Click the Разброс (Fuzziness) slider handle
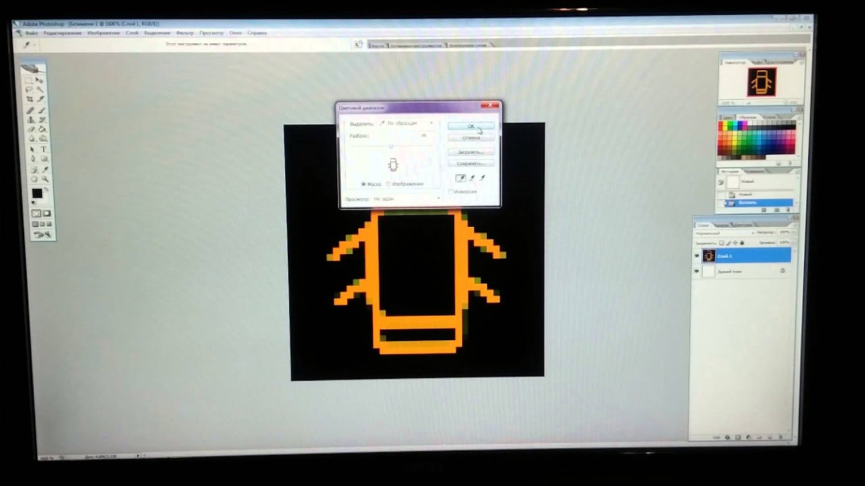 tap(391, 146)
